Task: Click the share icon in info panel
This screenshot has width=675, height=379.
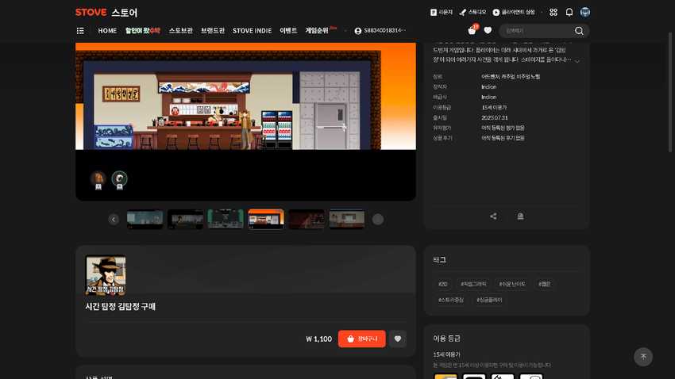Action: click(493, 216)
